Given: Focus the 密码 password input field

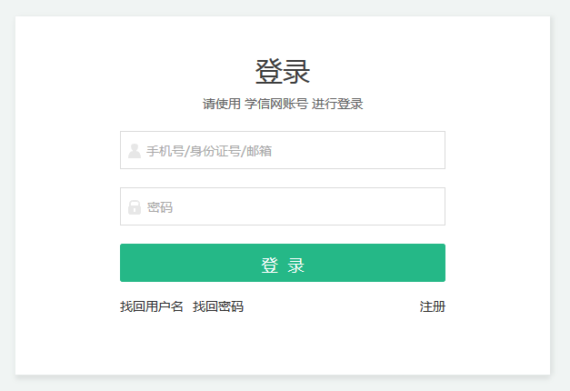Looking at the screenshot, I should (283, 206).
